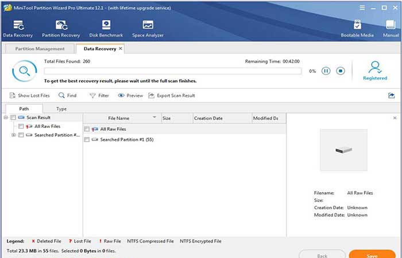The height and width of the screenshot is (258, 402).
Task: Show Lost Files in results
Action: 29,96
